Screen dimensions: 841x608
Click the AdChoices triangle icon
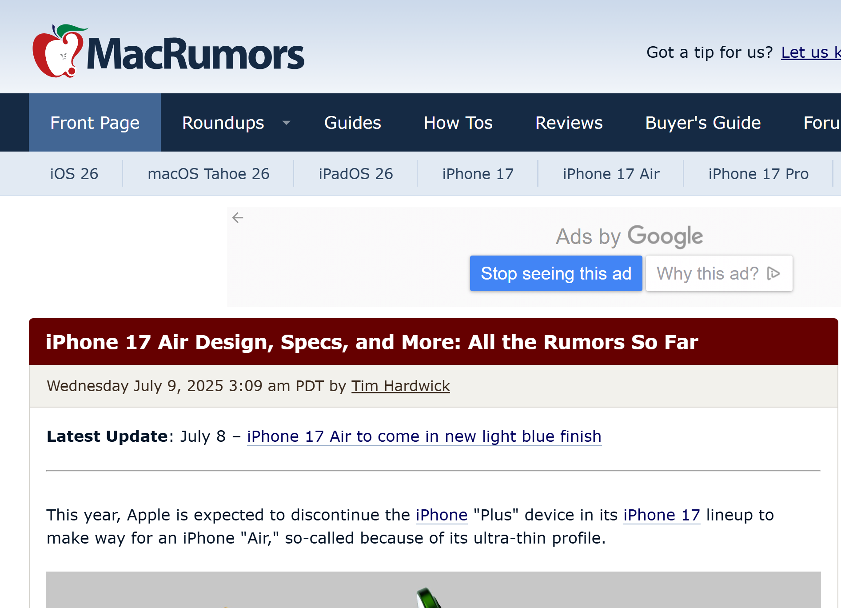click(x=773, y=273)
